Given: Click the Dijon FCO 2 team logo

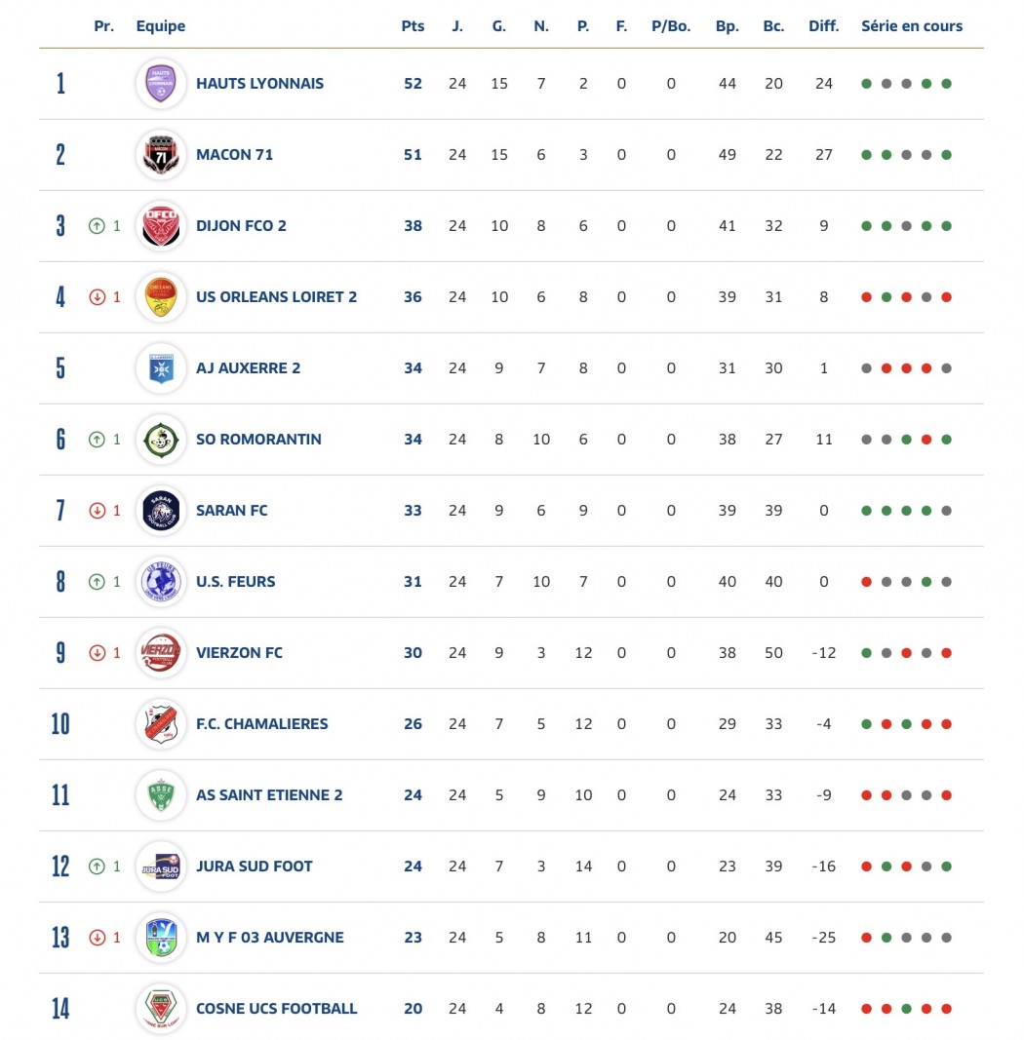Looking at the screenshot, I should tap(161, 226).
